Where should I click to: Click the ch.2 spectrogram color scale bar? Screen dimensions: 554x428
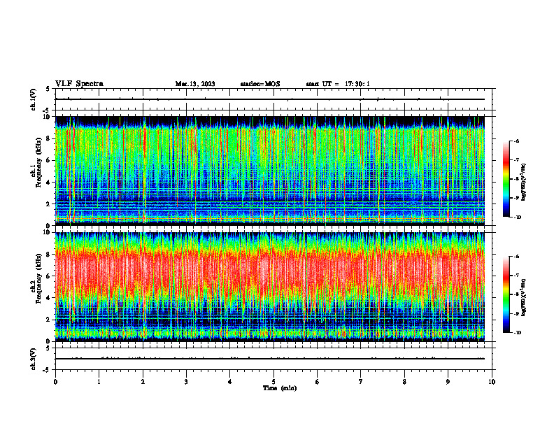tap(506, 294)
